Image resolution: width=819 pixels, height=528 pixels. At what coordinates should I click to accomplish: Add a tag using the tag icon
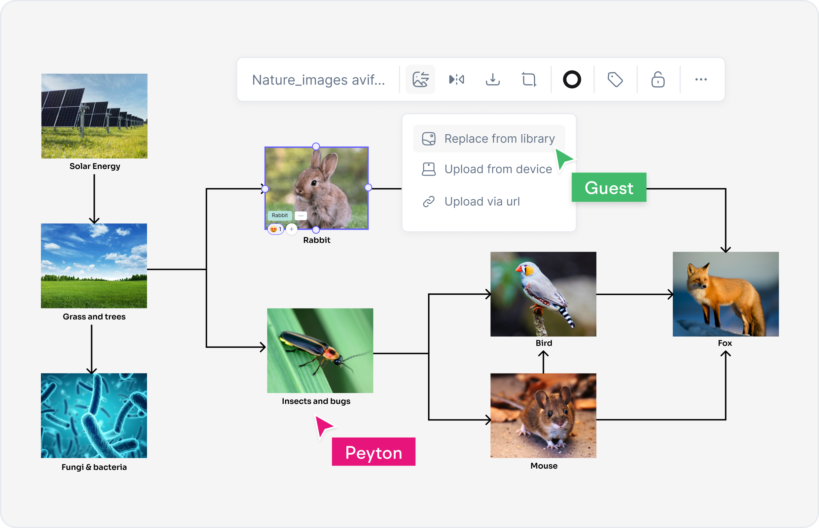click(x=615, y=80)
